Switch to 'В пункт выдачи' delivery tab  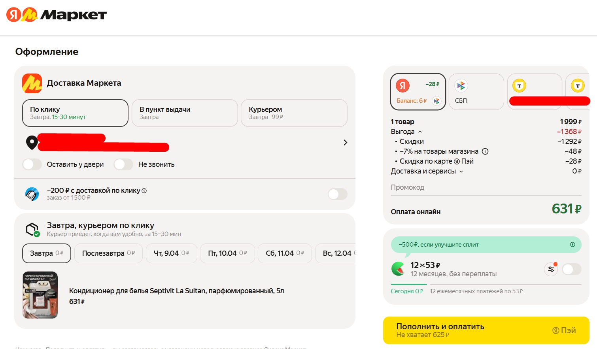pos(185,113)
